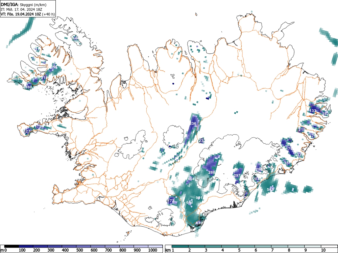
Task: Click the "7" label on the kilometer legend
Action: (x=272, y=250)
